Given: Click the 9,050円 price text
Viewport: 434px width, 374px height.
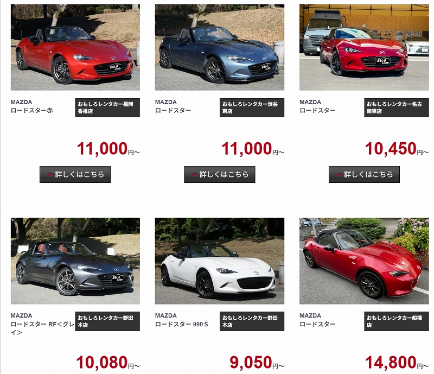Looking at the screenshot, I should pos(257,363).
